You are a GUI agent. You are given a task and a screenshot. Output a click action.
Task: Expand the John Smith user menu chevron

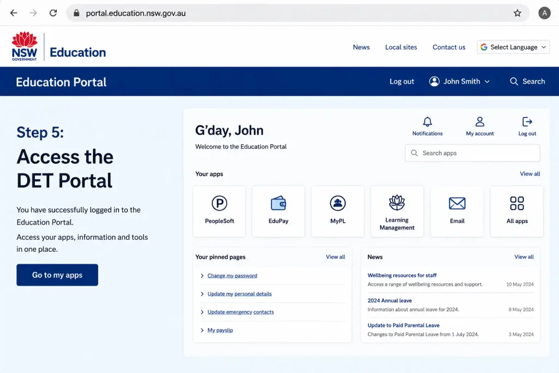click(487, 82)
